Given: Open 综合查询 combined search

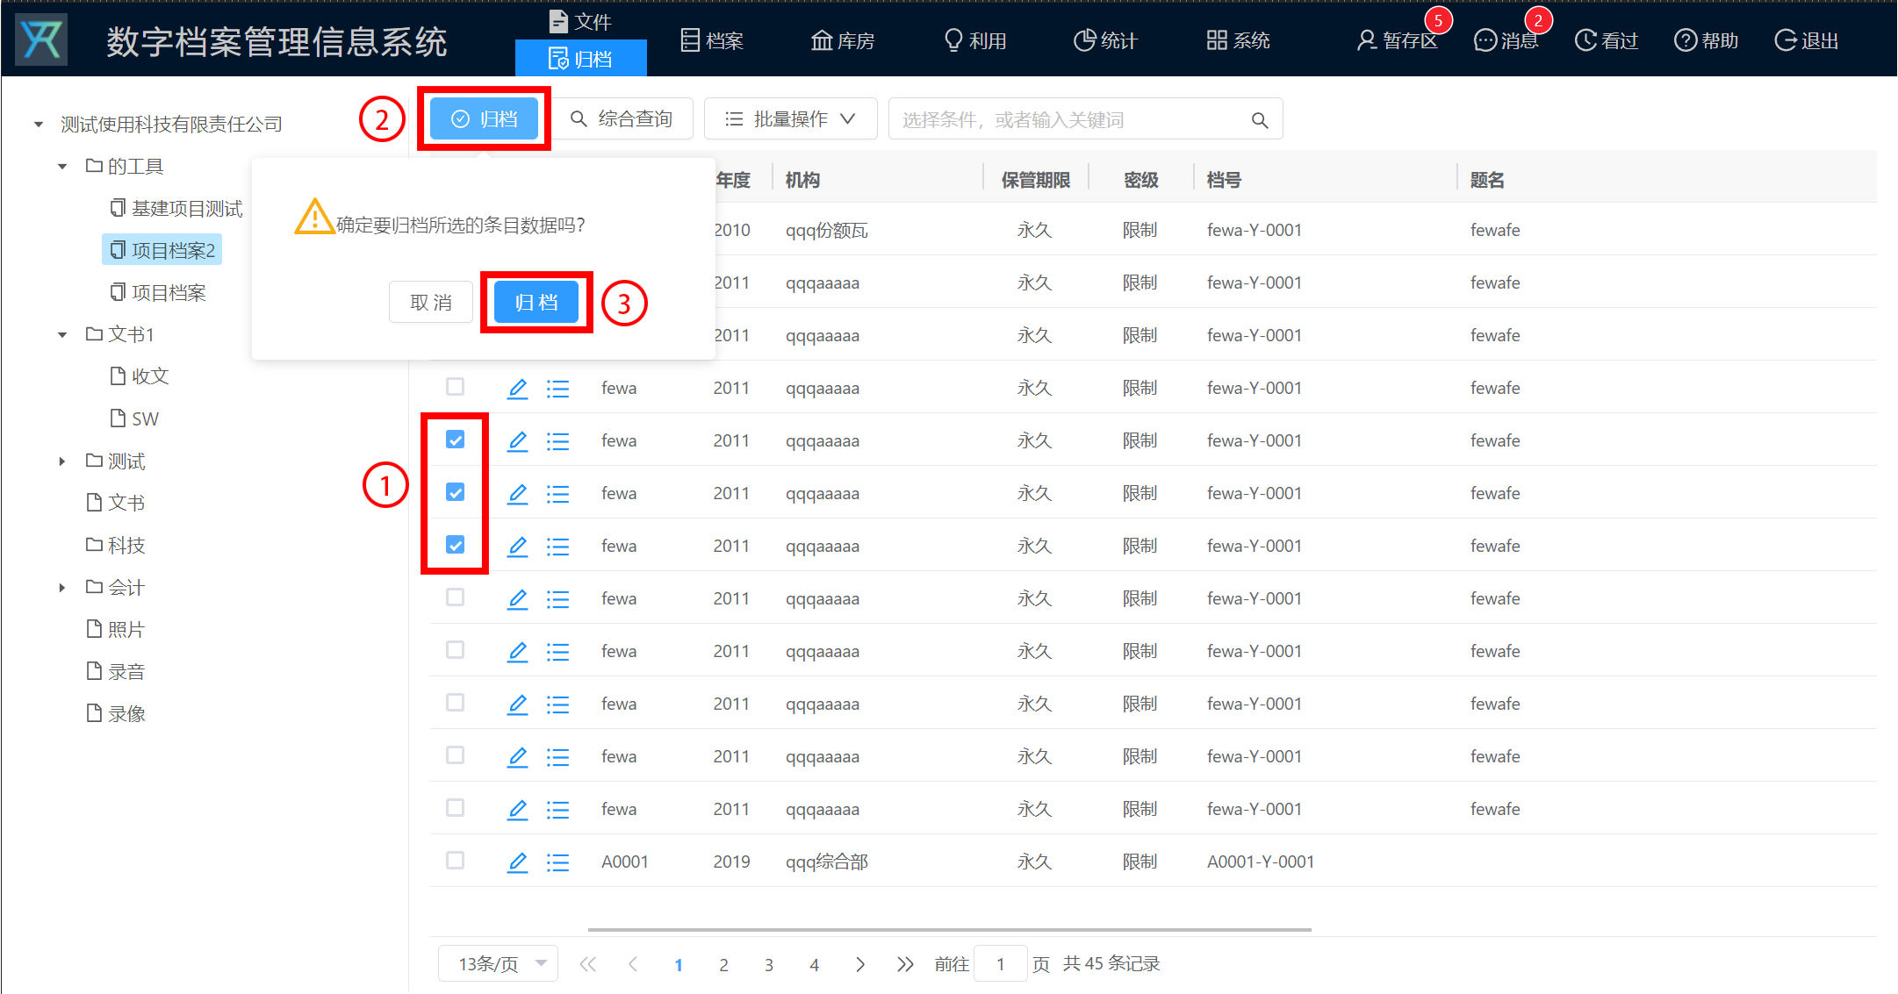Looking at the screenshot, I should pos(622,118).
